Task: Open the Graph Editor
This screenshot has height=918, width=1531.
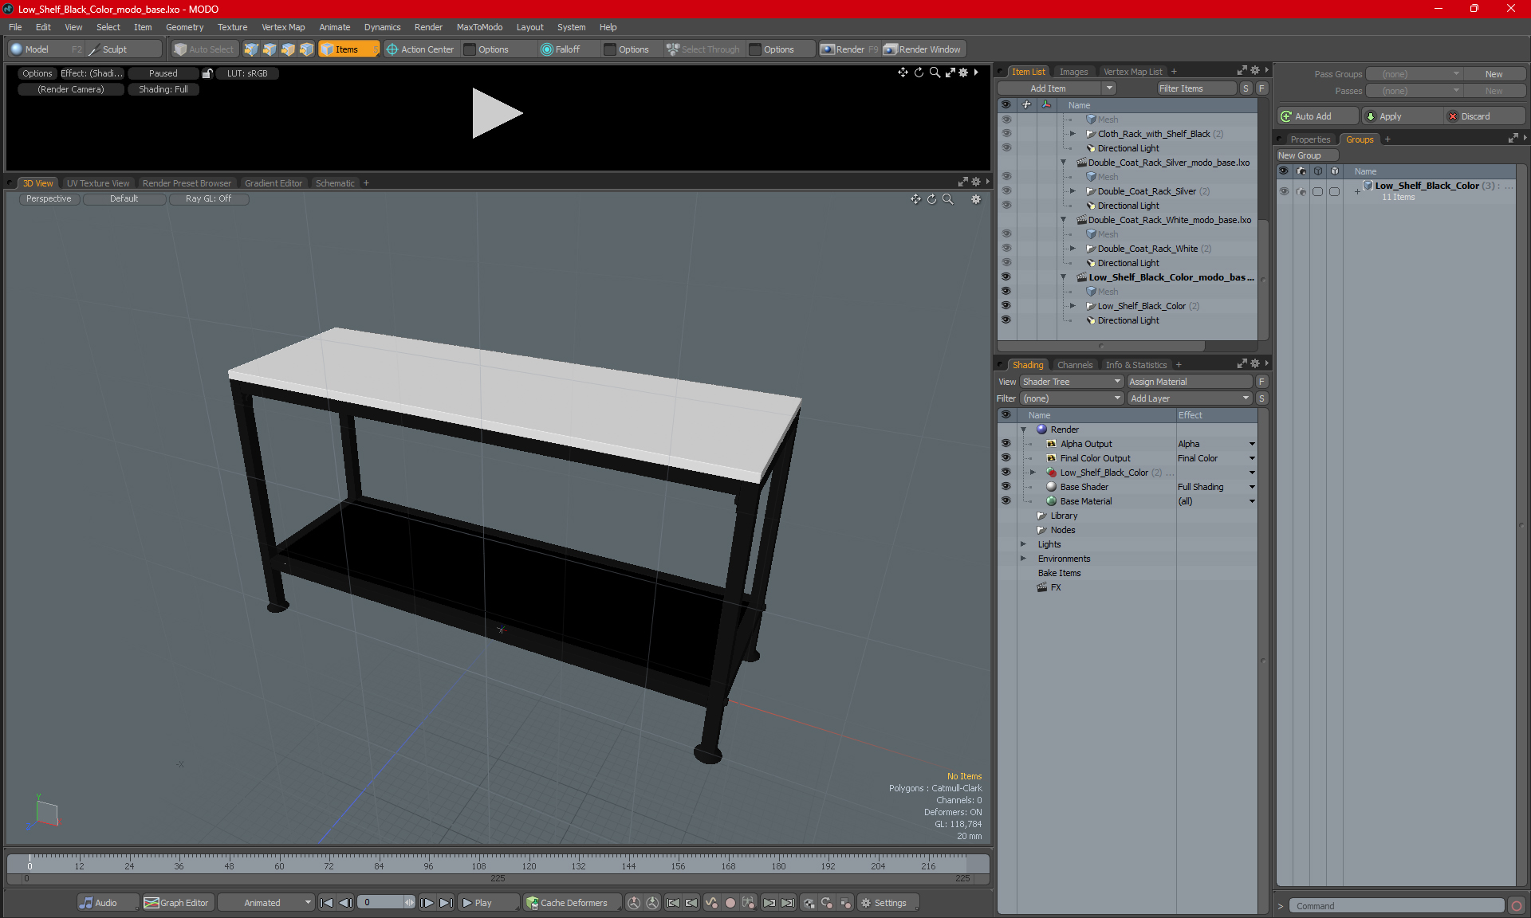Action: click(x=176, y=903)
